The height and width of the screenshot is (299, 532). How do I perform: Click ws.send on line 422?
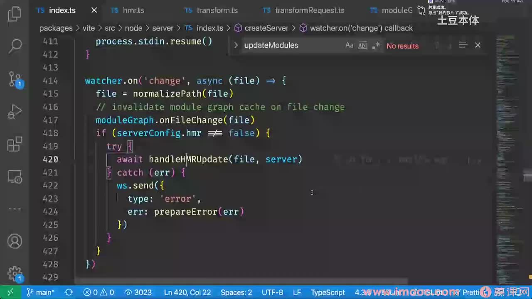tap(135, 186)
